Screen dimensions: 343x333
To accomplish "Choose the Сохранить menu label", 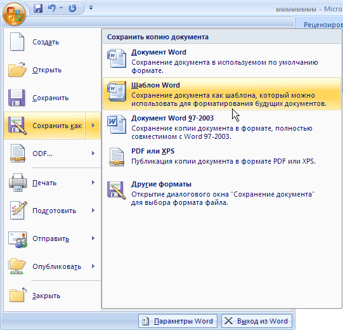I will click(51, 98).
